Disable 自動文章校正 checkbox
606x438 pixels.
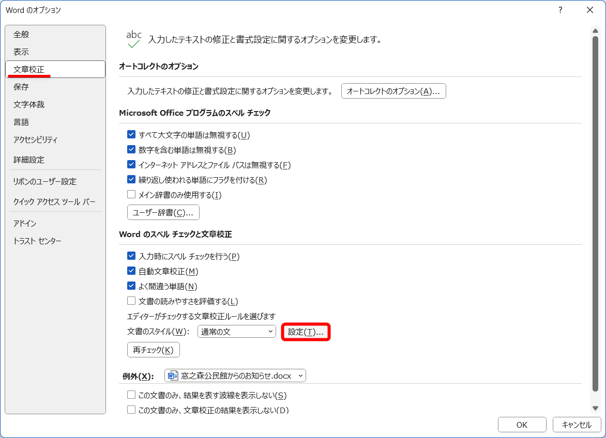[131, 271]
